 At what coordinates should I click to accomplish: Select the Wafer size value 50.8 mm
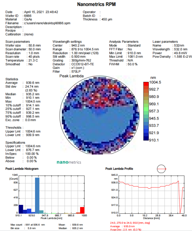point(35,46)
